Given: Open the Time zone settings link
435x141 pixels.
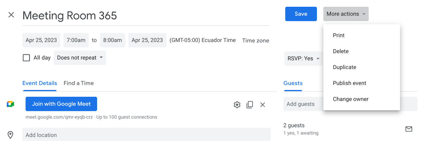Looking at the screenshot, I should [256, 40].
